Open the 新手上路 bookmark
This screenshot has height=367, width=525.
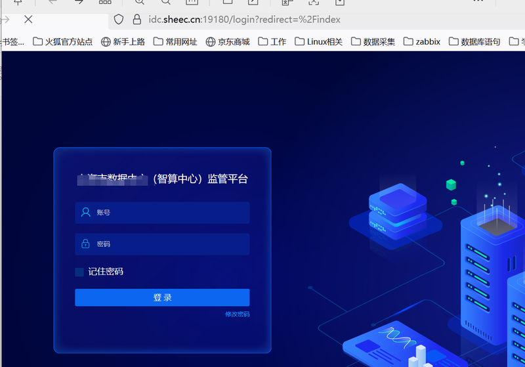(x=123, y=41)
